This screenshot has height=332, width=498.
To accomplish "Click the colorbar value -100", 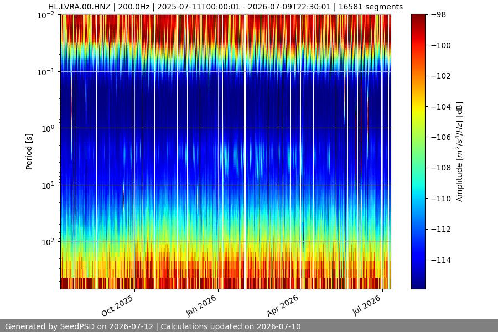I will click(x=441, y=45).
